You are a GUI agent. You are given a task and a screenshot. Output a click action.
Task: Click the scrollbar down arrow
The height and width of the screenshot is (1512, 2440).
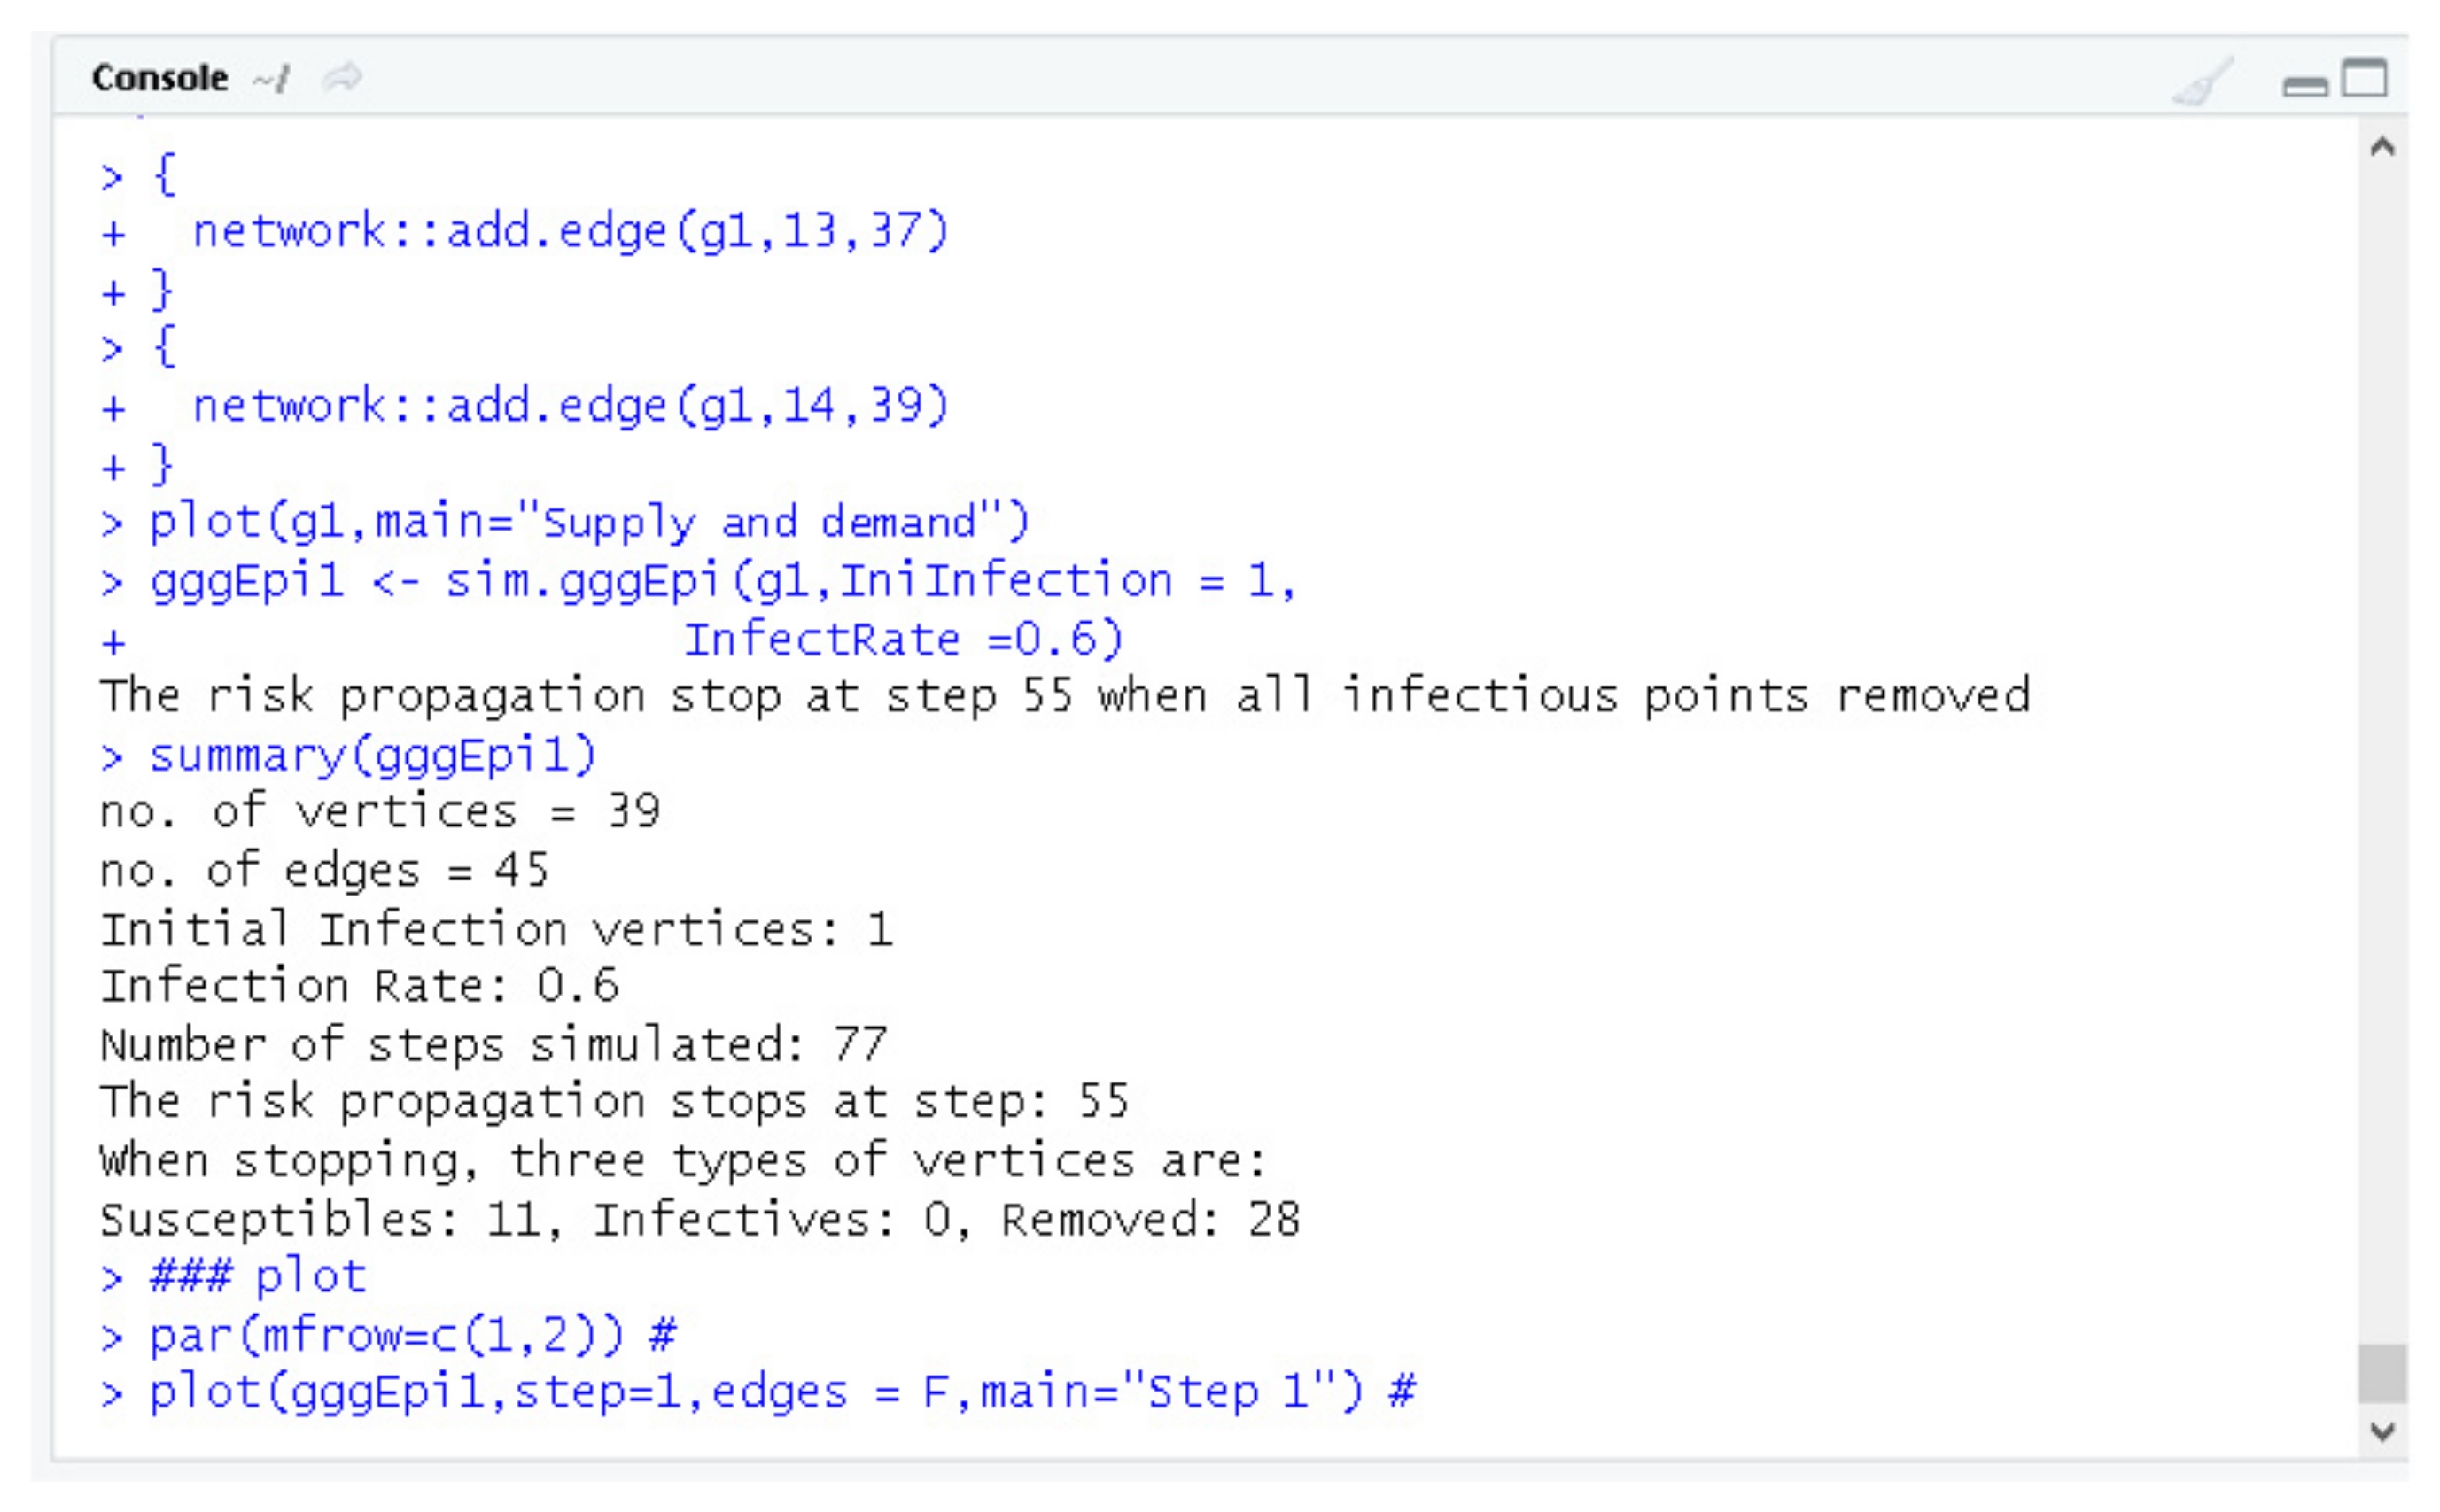2383,1431
